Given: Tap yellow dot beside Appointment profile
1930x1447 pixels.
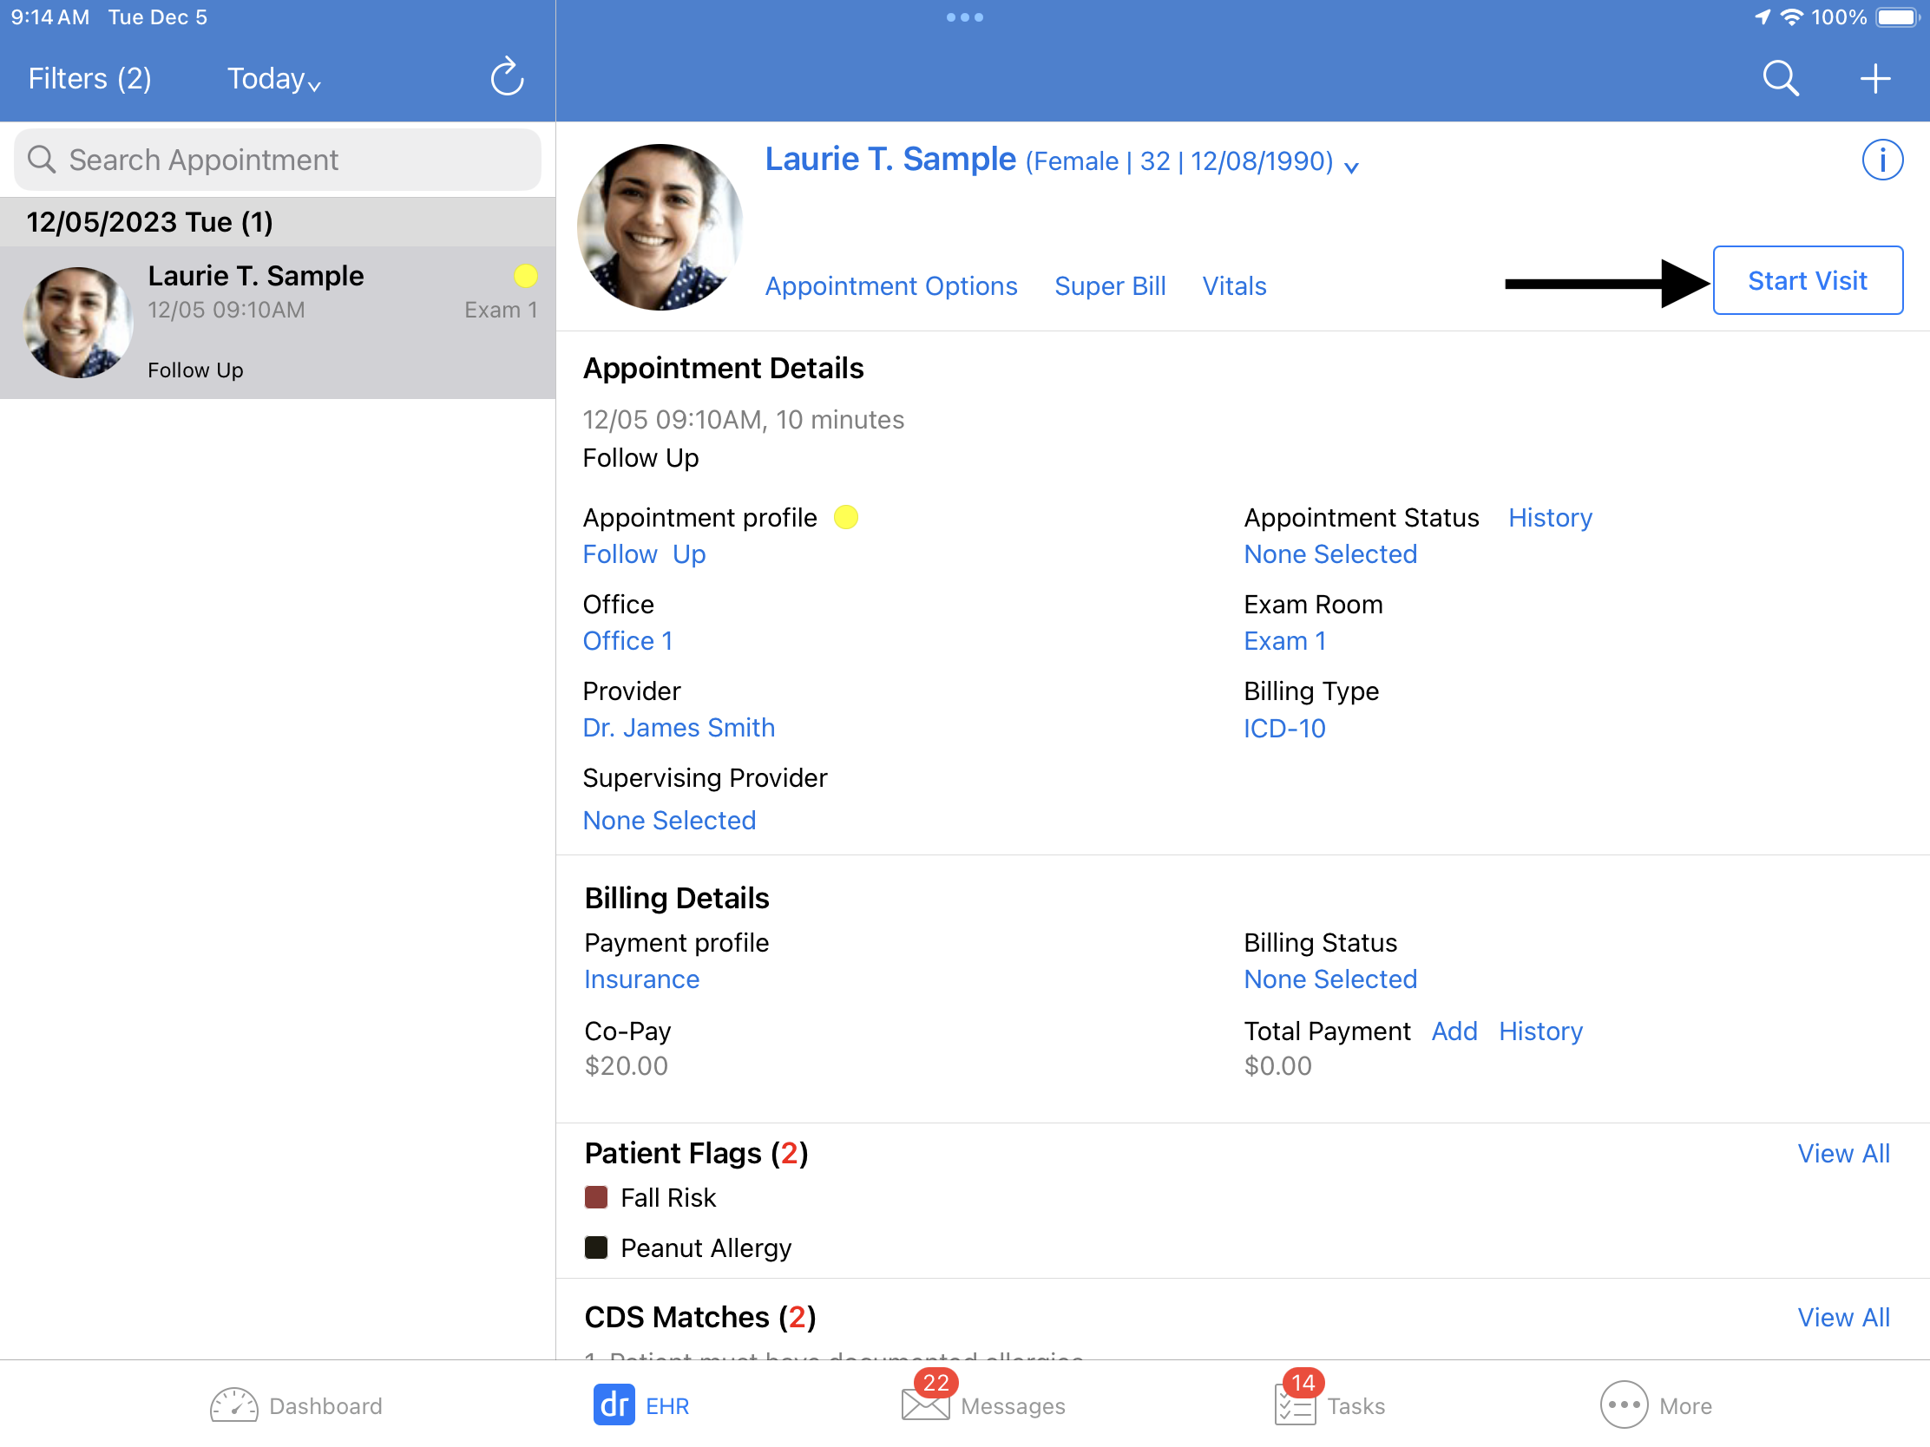Looking at the screenshot, I should 845,517.
